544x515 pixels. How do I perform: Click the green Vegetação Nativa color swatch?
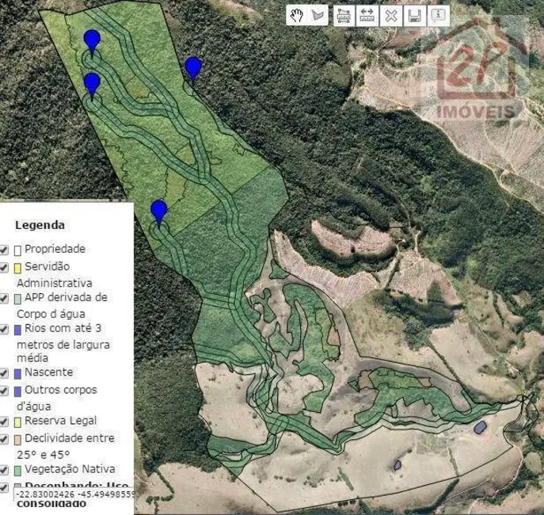tap(18, 469)
